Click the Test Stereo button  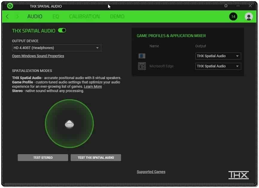pyautogui.click(x=43, y=157)
